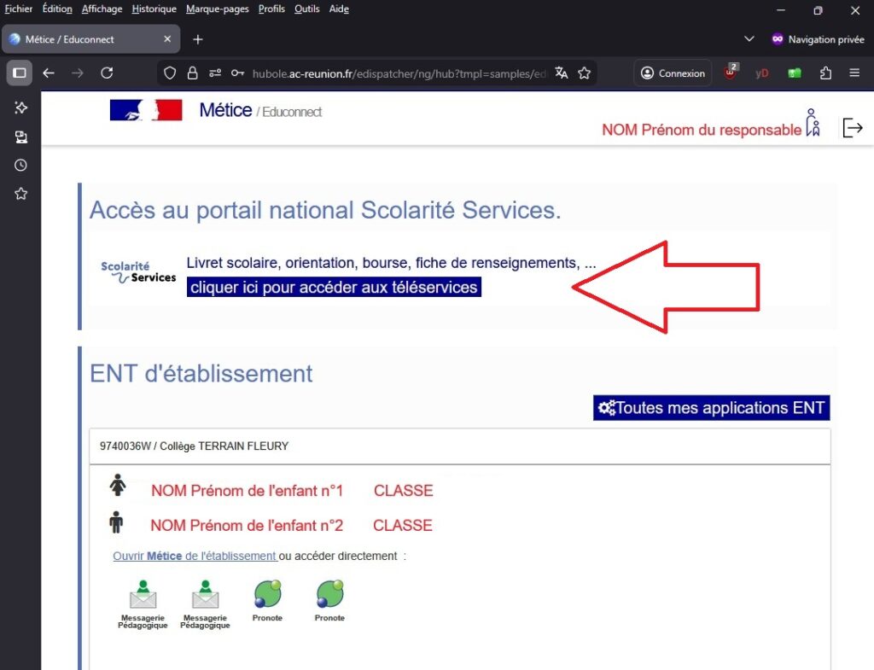Open the history clock icon in sidebar

pos(20,166)
